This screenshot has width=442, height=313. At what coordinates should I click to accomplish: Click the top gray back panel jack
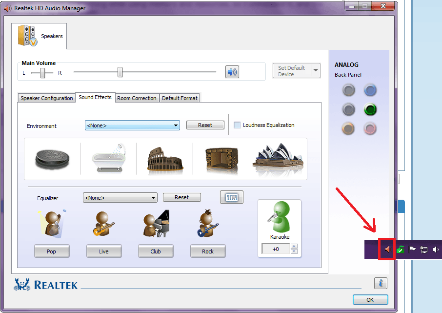pyautogui.click(x=348, y=90)
